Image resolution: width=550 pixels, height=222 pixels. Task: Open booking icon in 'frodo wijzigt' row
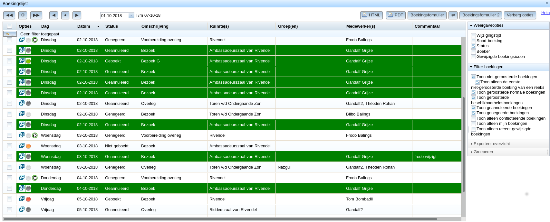coord(22,156)
